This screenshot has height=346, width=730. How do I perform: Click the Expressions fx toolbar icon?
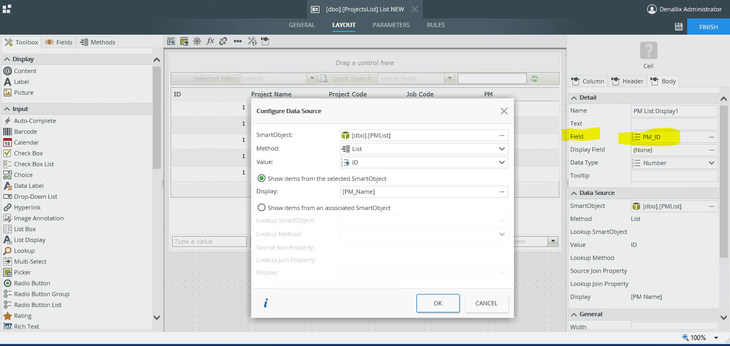[x=210, y=41]
